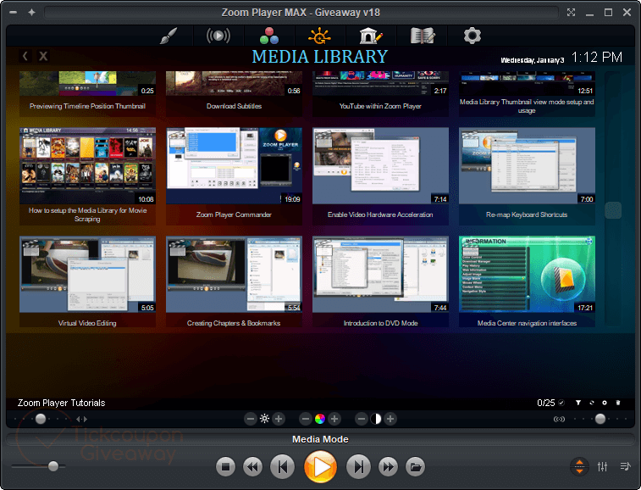Open the museum building with pencil icon
The image size is (641, 490).
(371, 36)
